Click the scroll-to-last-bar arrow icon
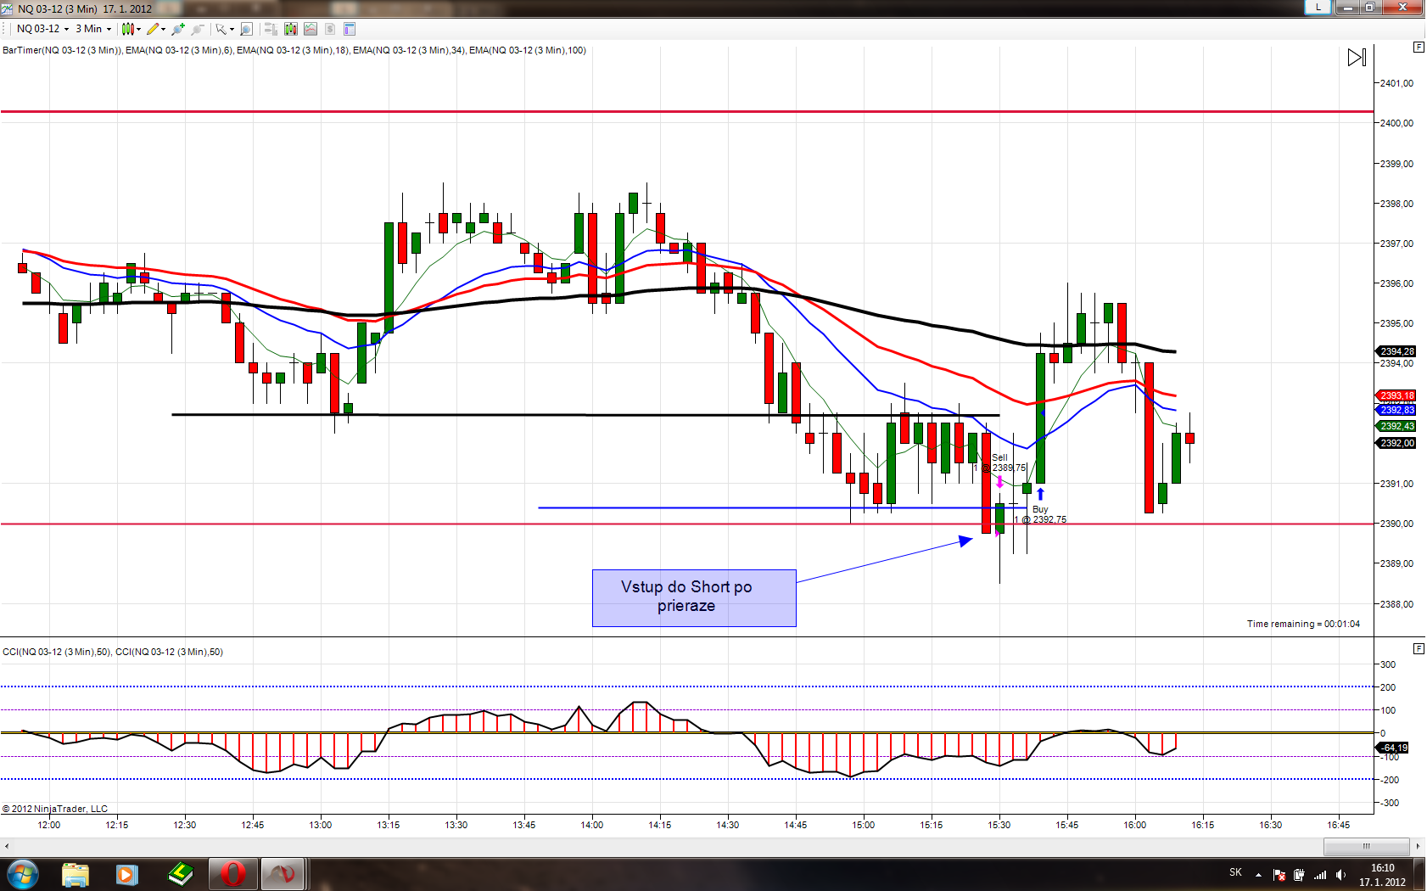 1357,57
